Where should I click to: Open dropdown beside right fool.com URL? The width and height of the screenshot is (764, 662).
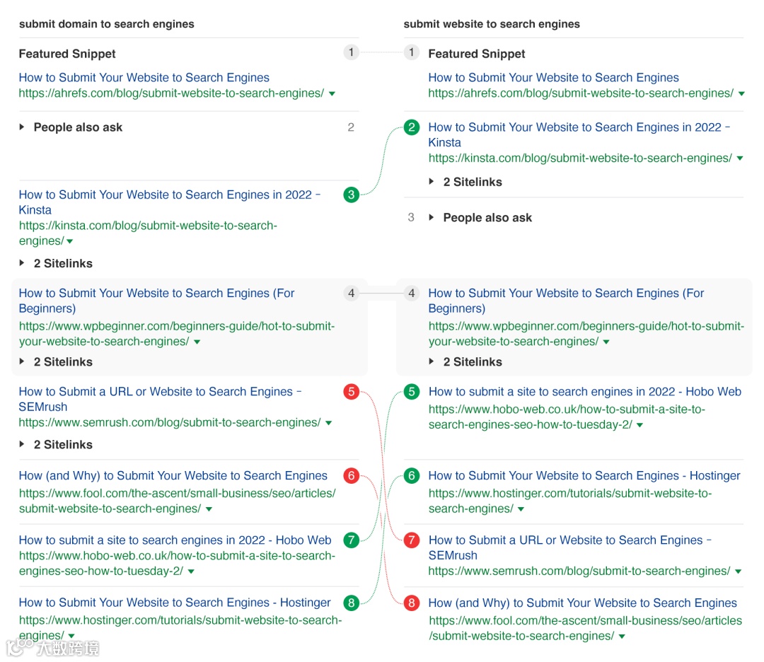[x=622, y=636]
